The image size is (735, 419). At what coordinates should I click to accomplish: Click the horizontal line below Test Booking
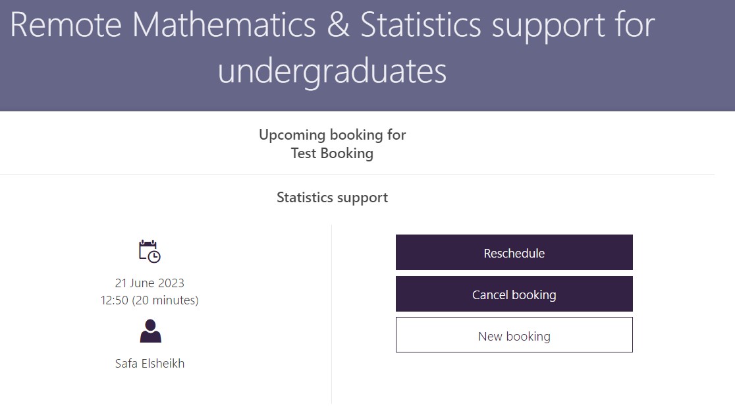(x=357, y=175)
